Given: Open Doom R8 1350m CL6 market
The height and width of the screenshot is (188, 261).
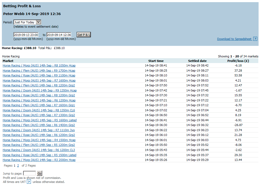Looking at the screenshot, I should point(39,110).
